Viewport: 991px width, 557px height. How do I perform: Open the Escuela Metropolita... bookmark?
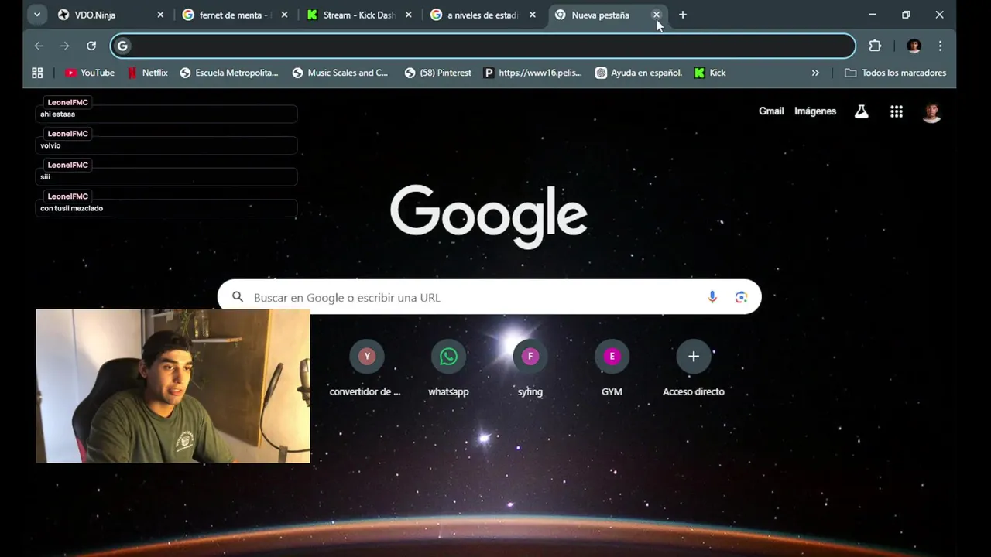coord(229,73)
